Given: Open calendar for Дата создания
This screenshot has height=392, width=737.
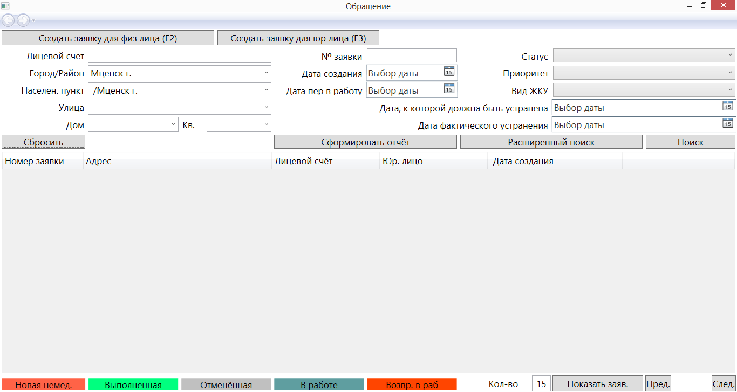Looking at the screenshot, I should [449, 72].
